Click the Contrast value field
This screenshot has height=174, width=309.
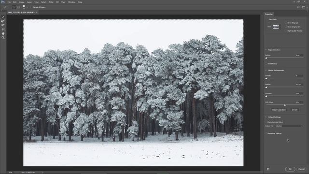(x=299, y=93)
